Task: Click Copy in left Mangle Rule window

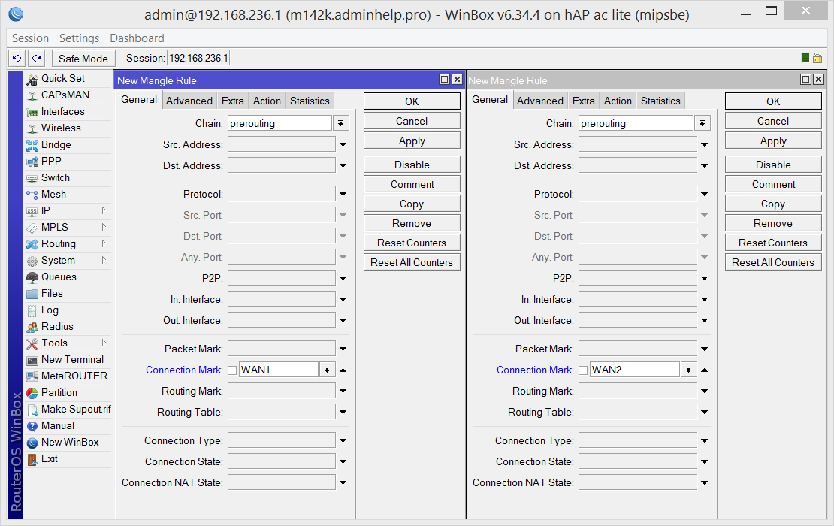Action: 412,204
